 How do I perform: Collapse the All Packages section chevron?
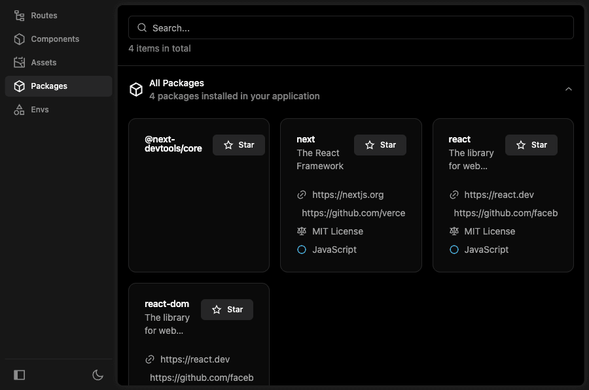point(568,89)
